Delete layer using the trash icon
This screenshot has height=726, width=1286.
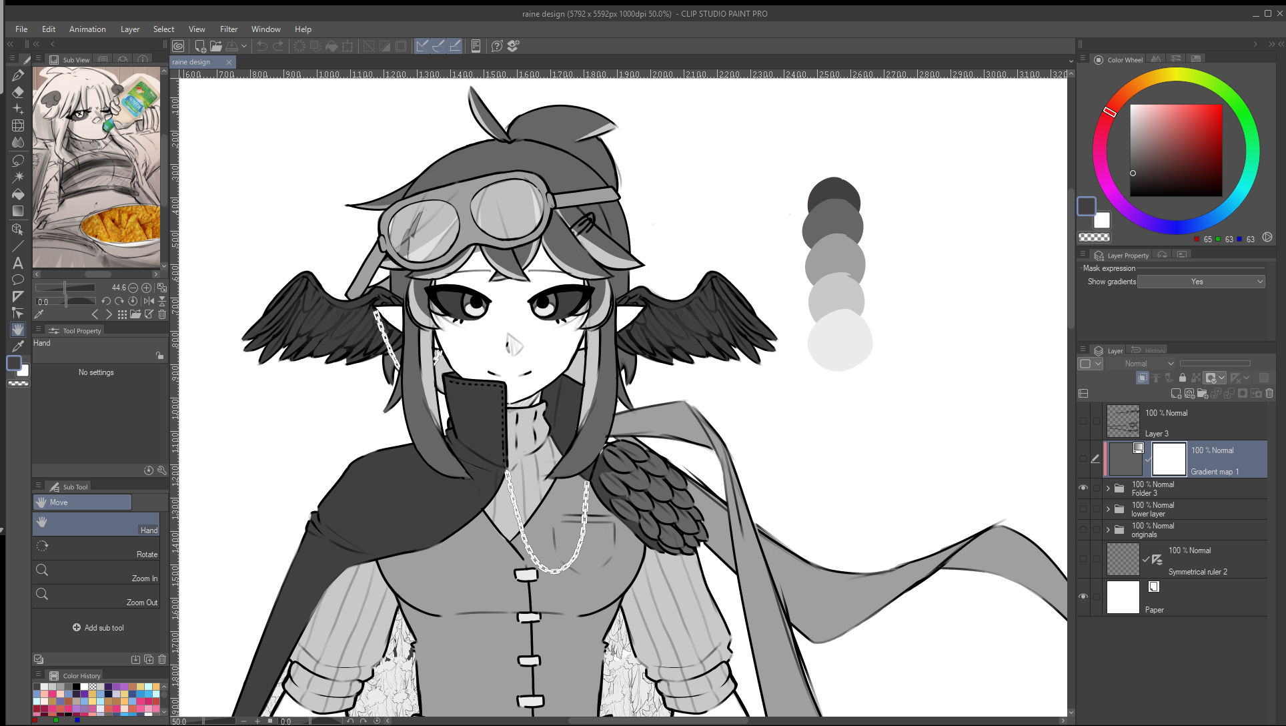pos(1269,394)
